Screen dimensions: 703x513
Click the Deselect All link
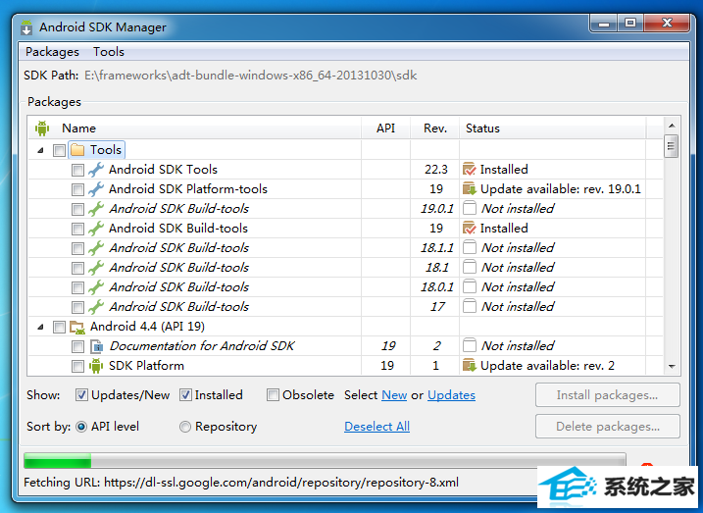tap(377, 427)
